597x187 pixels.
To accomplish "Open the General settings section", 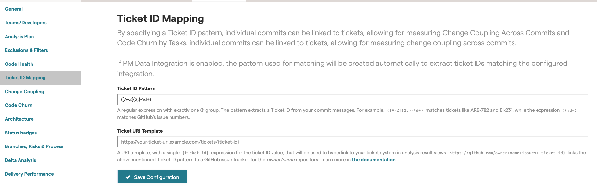I will pyautogui.click(x=14, y=9).
